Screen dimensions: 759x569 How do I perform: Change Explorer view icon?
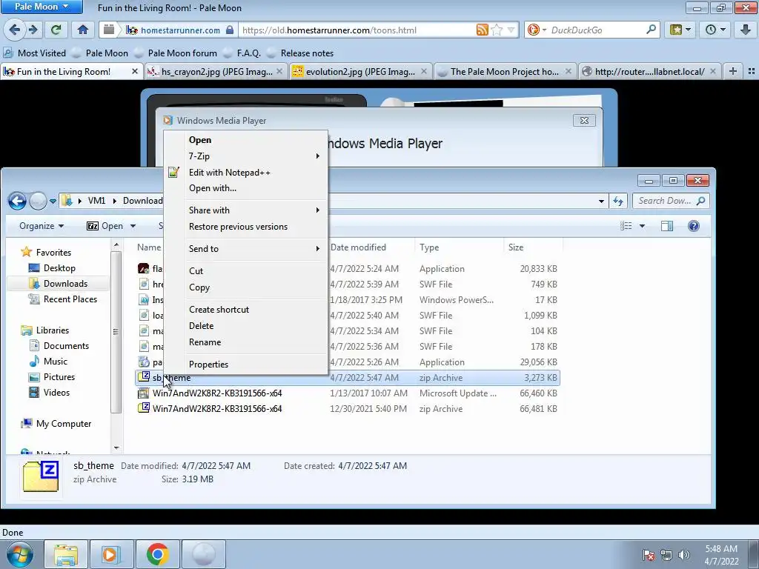coord(626,226)
